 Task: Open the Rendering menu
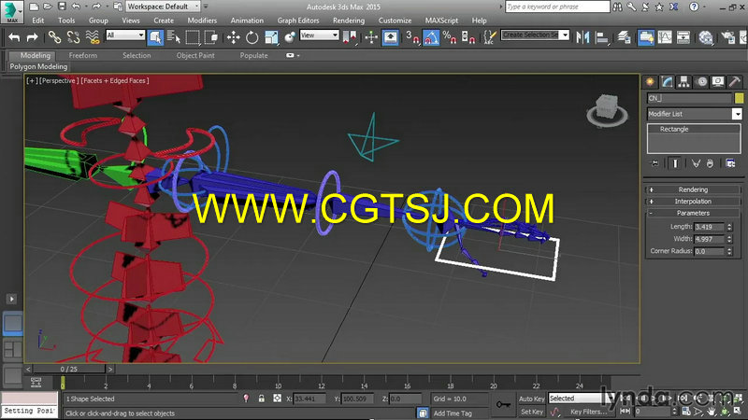(348, 21)
